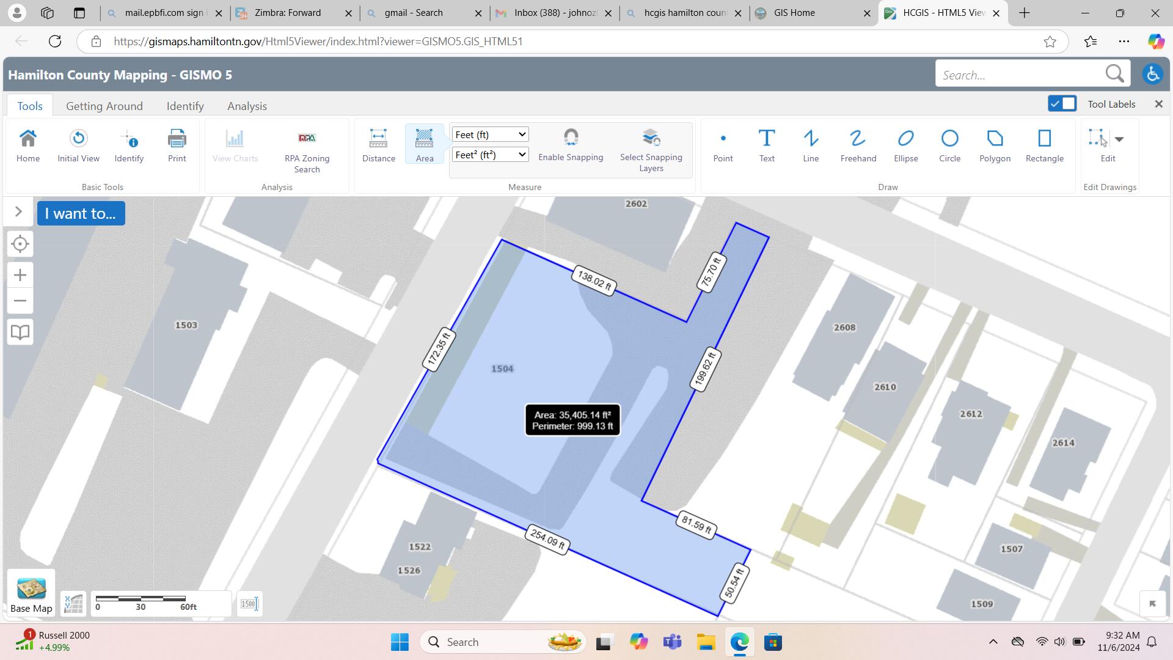Select the Point drawing tool
The height and width of the screenshot is (660, 1173).
[x=723, y=145]
